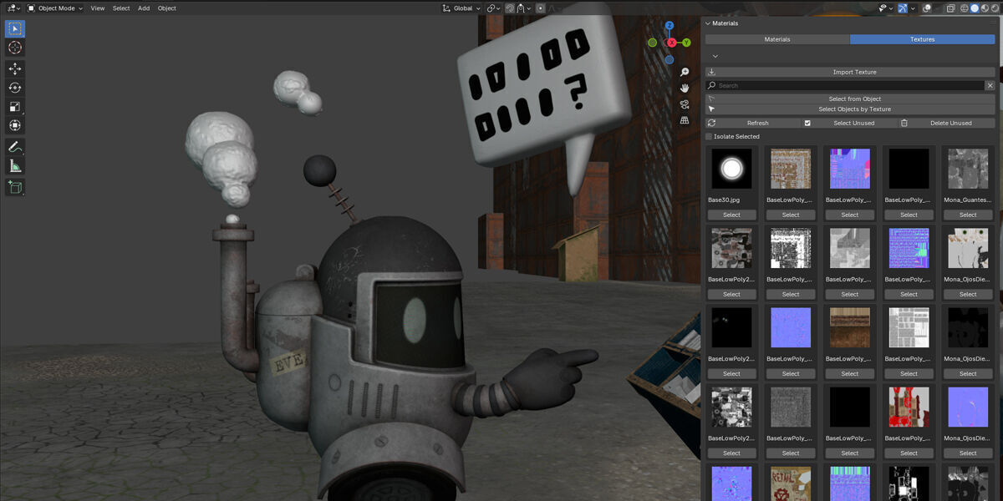This screenshot has width=1003, height=501.
Task: Pick the Scale tool in toolbar
Action: pyautogui.click(x=15, y=107)
